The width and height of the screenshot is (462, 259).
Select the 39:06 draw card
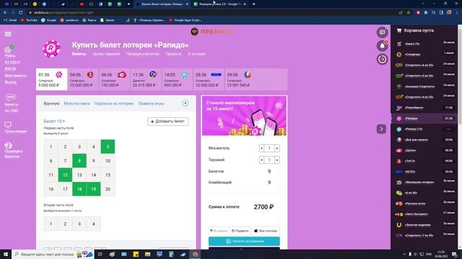[240, 79]
